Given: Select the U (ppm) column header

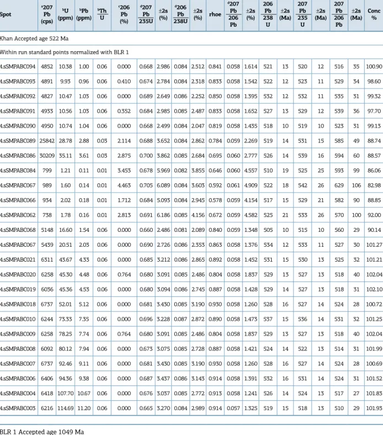Looking at the screenshot, I should (x=65, y=14).
